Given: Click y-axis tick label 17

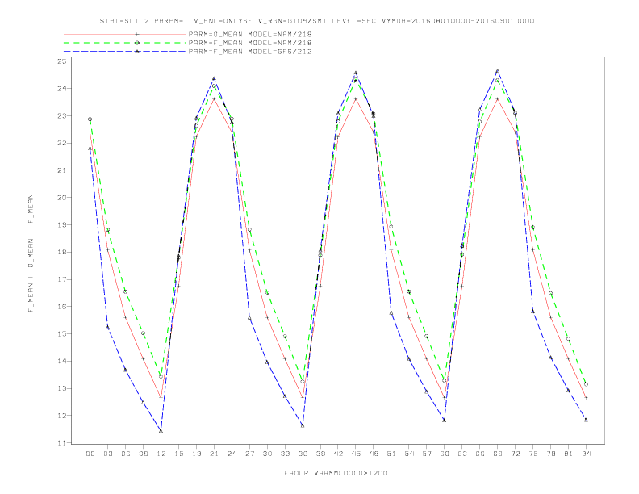Looking at the screenshot, I should 62,279.
